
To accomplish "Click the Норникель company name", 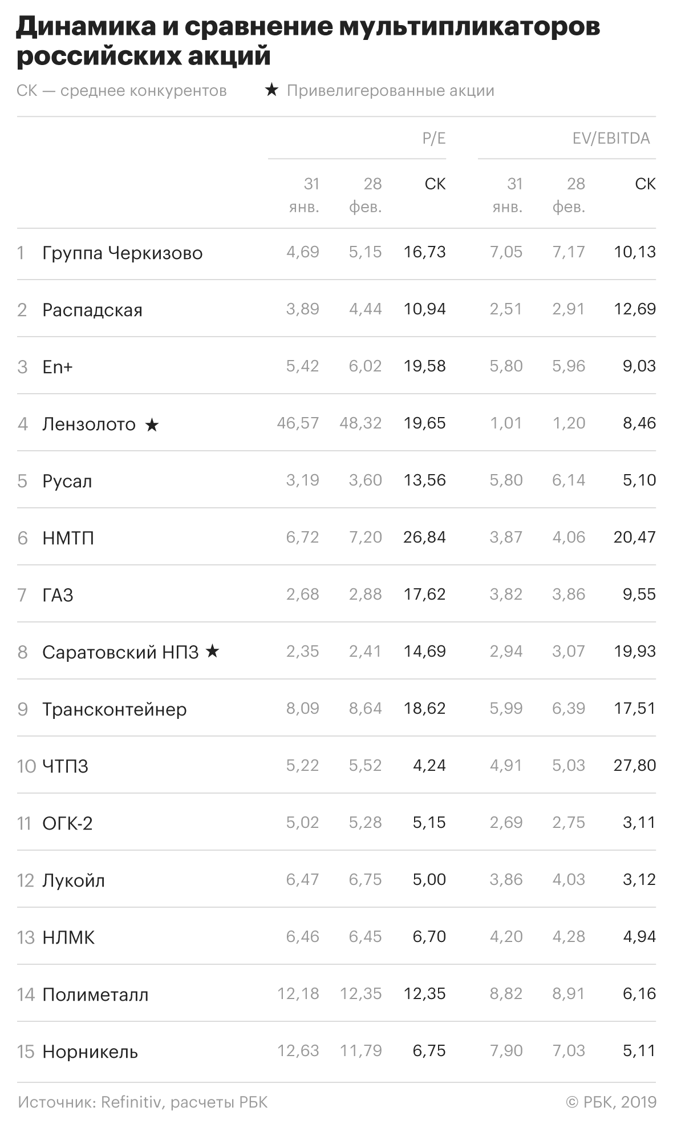I will [90, 1052].
